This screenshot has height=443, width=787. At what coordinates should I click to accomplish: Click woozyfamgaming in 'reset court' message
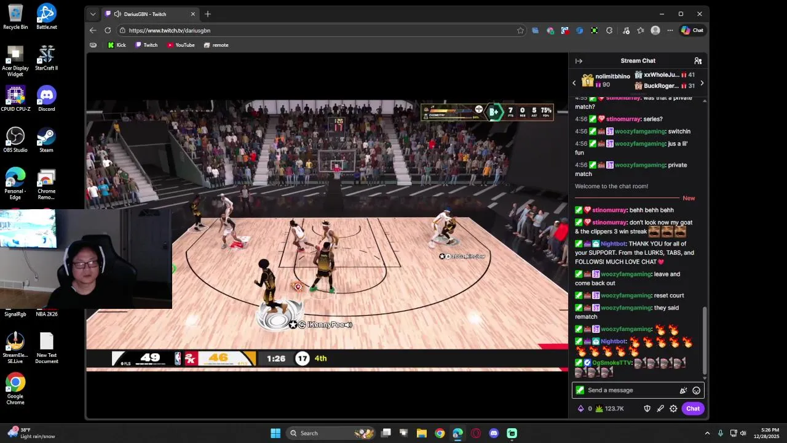tap(626, 295)
